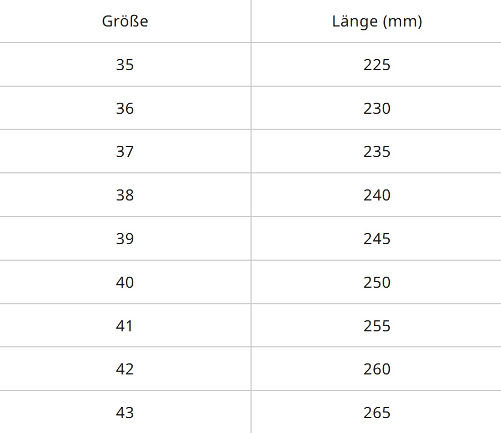Click the 250 length value
501x433 pixels.
click(377, 282)
